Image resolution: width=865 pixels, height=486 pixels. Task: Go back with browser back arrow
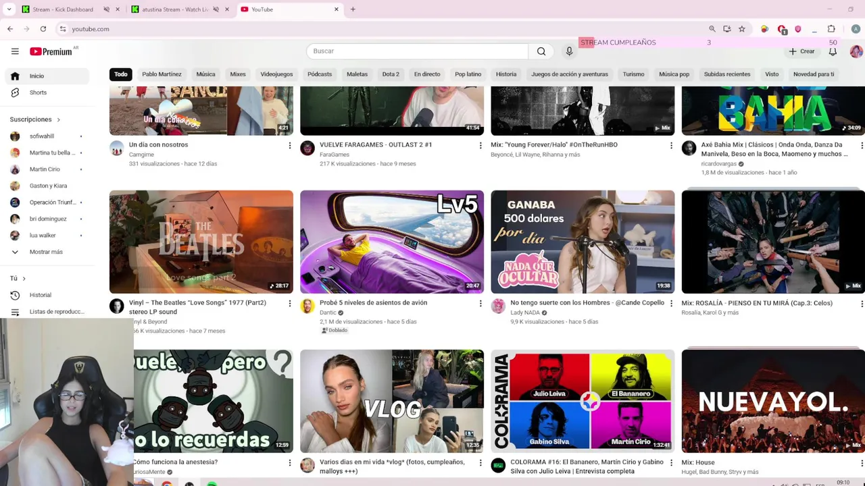[x=10, y=29]
